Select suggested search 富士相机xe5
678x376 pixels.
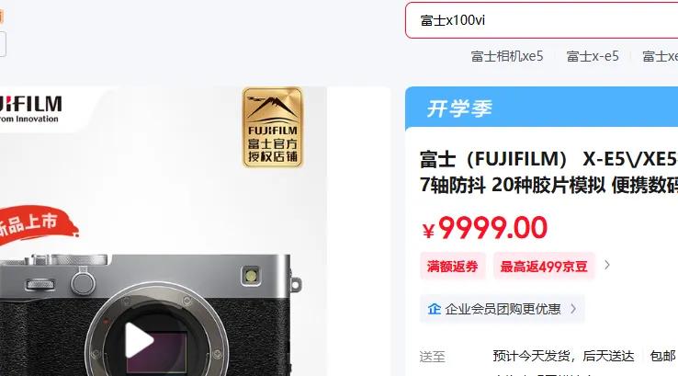[507, 56]
